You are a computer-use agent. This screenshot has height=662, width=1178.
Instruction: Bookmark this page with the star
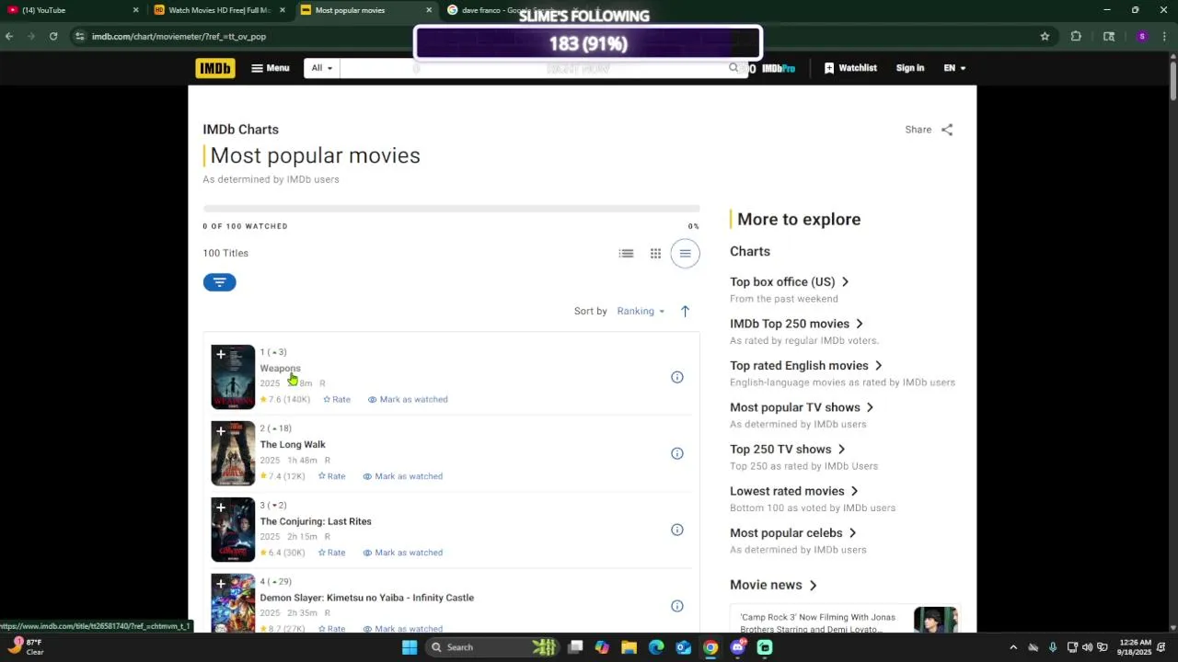(x=1045, y=37)
